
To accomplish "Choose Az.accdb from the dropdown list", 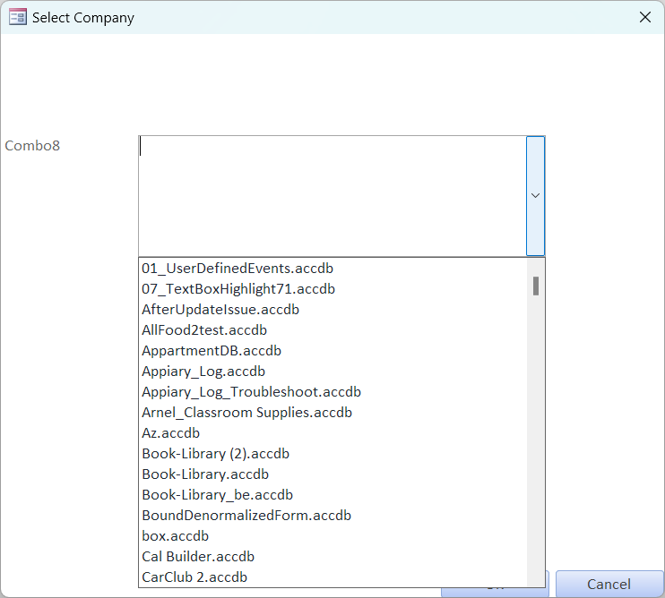I will click(x=170, y=432).
